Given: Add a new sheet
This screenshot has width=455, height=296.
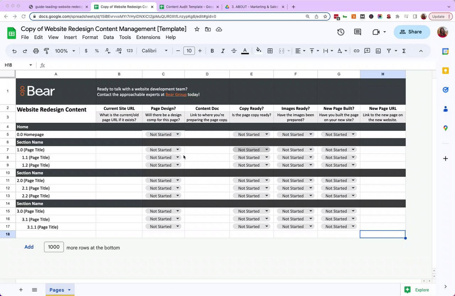Looking at the screenshot, I should [21, 290].
